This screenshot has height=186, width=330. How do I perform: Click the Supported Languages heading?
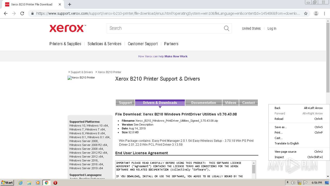pos(86,175)
